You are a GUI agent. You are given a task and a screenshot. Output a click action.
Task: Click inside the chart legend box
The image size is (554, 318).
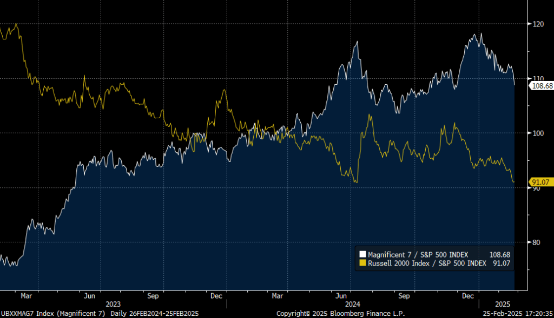[x=436, y=259]
